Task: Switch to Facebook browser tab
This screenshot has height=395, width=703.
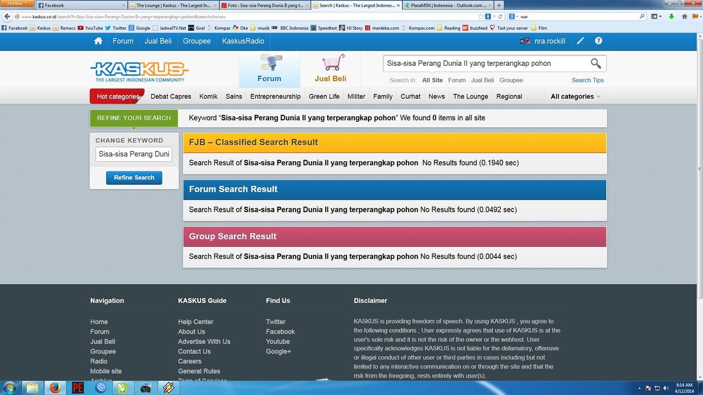Action: (x=81, y=5)
